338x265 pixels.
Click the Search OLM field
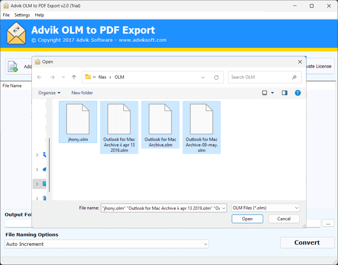pyautogui.click(x=265, y=77)
